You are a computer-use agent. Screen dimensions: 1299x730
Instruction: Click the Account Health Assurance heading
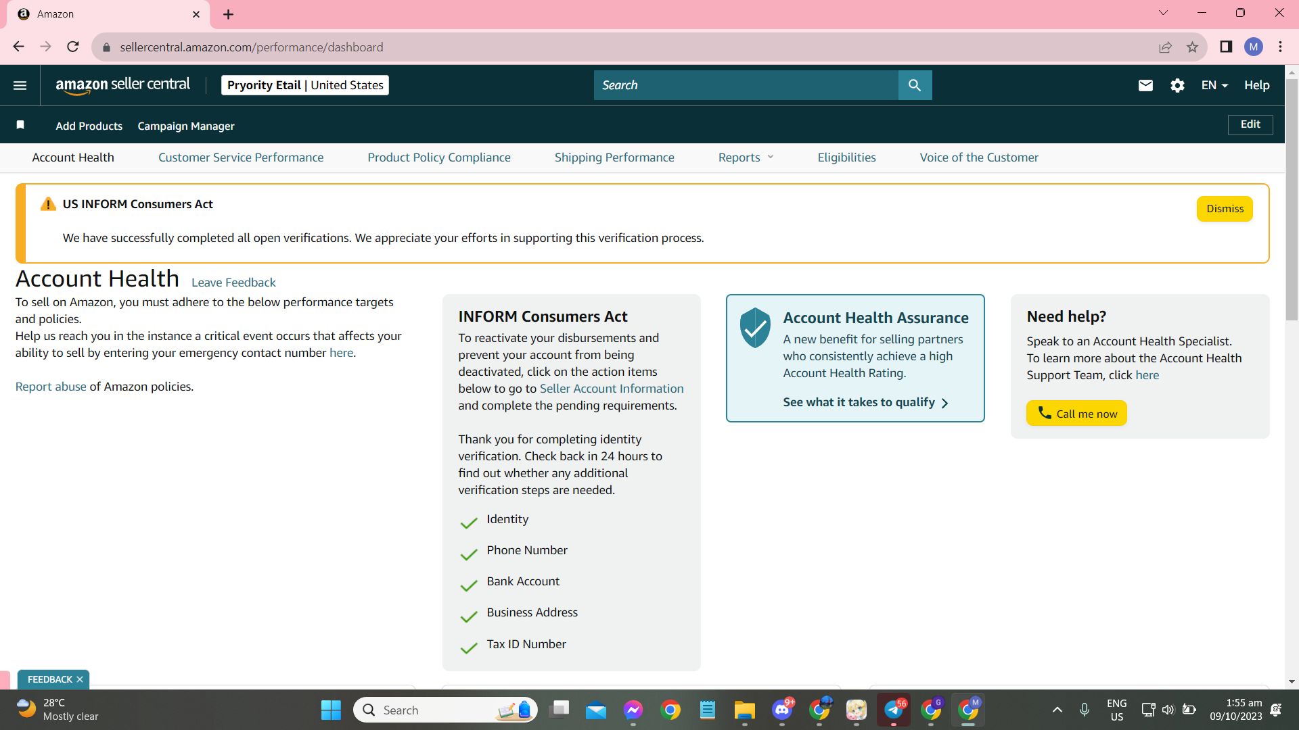875,318
